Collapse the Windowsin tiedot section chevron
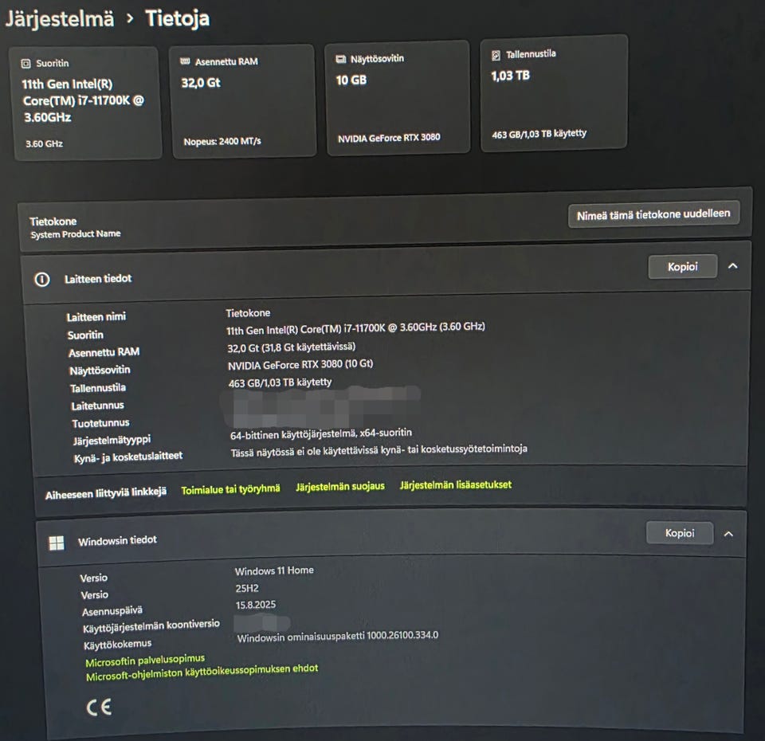This screenshot has width=765, height=741. click(x=728, y=534)
